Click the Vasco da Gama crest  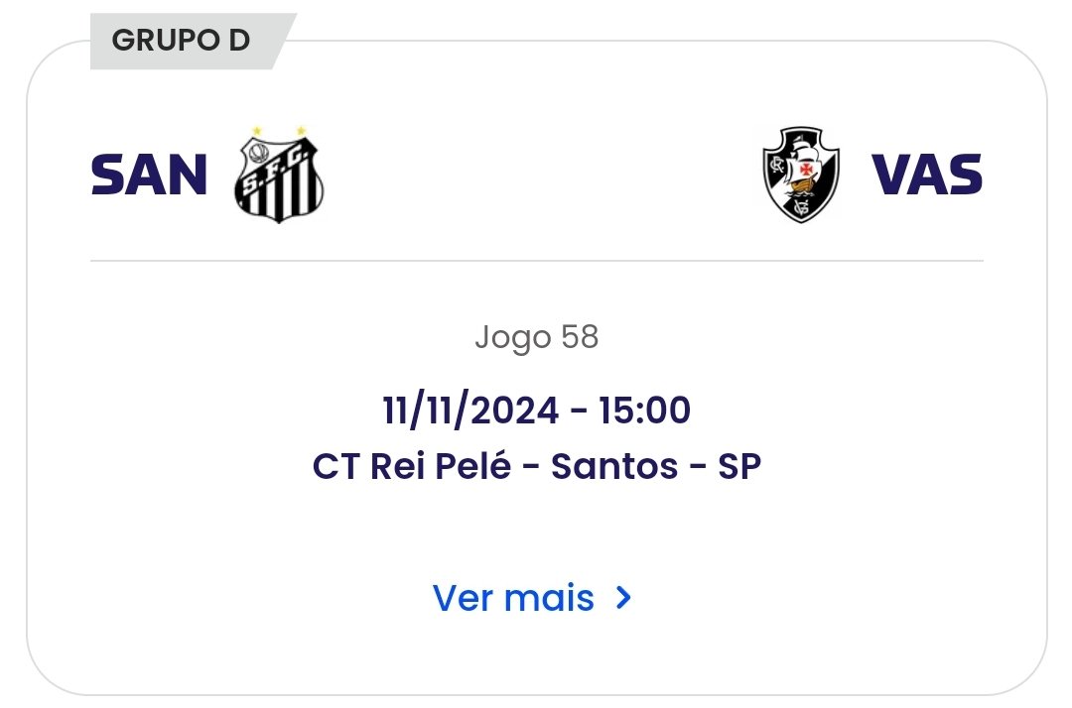point(800,175)
